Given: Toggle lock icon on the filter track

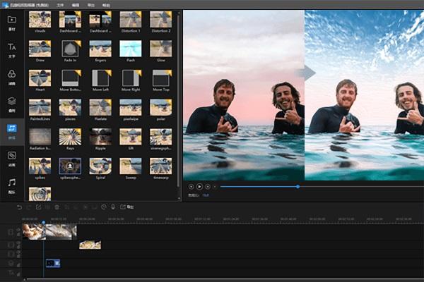Looking at the screenshot, I should [18, 265].
